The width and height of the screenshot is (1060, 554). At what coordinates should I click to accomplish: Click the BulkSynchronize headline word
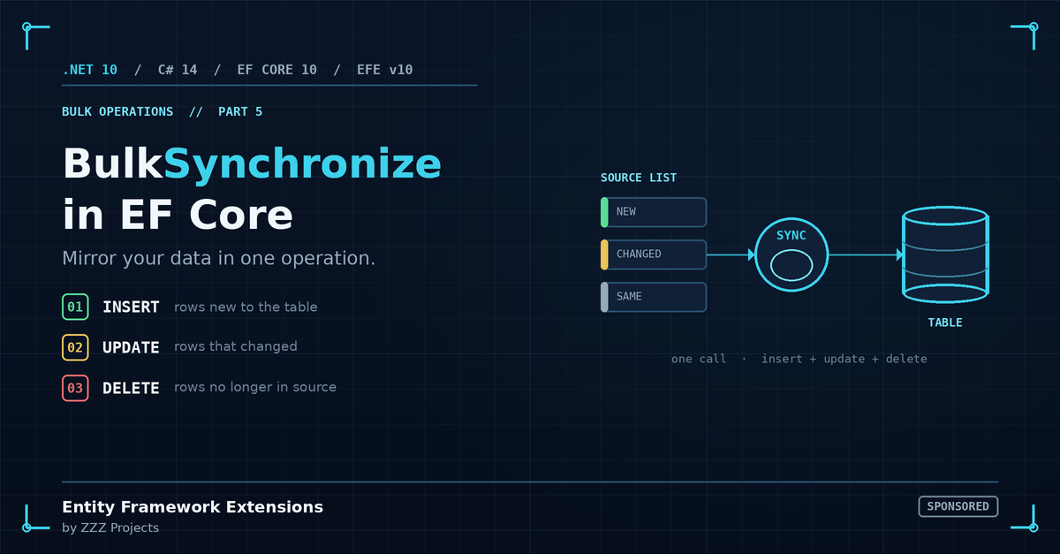[252, 164]
